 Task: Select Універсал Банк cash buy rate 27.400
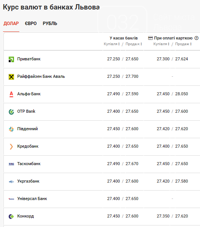[x=113, y=199]
